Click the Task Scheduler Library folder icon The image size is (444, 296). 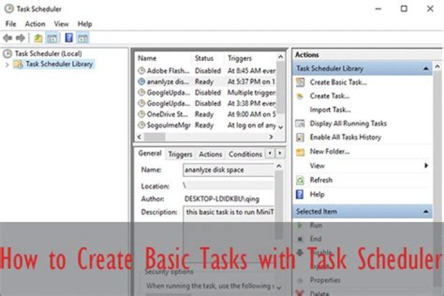[x=18, y=64]
